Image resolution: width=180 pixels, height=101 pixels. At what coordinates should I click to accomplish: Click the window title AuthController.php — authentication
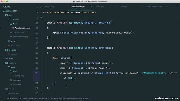[x=91, y=1]
